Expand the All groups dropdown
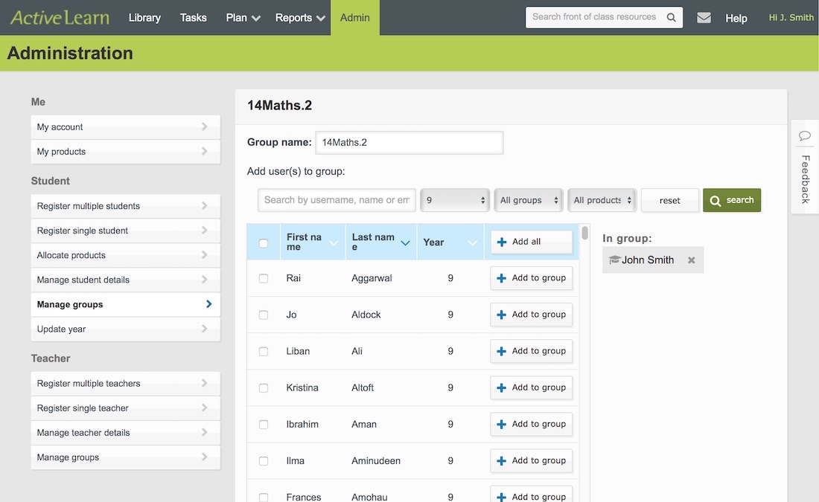819x502 pixels. pos(528,200)
